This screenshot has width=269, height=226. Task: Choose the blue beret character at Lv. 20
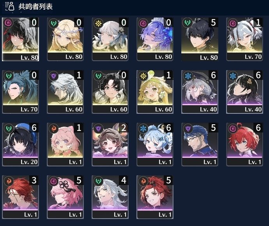click(20, 145)
